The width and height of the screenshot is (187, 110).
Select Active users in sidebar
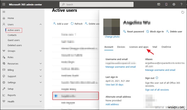pos(14,30)
